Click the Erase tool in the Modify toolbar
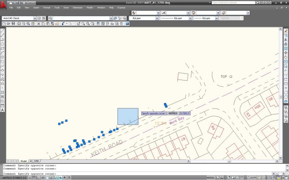 286,31
